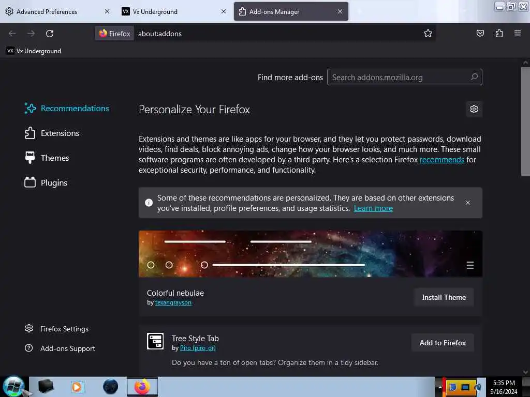Close the Advanced Preferences tab
Screen dimensions: 530x397
[107, 11]
